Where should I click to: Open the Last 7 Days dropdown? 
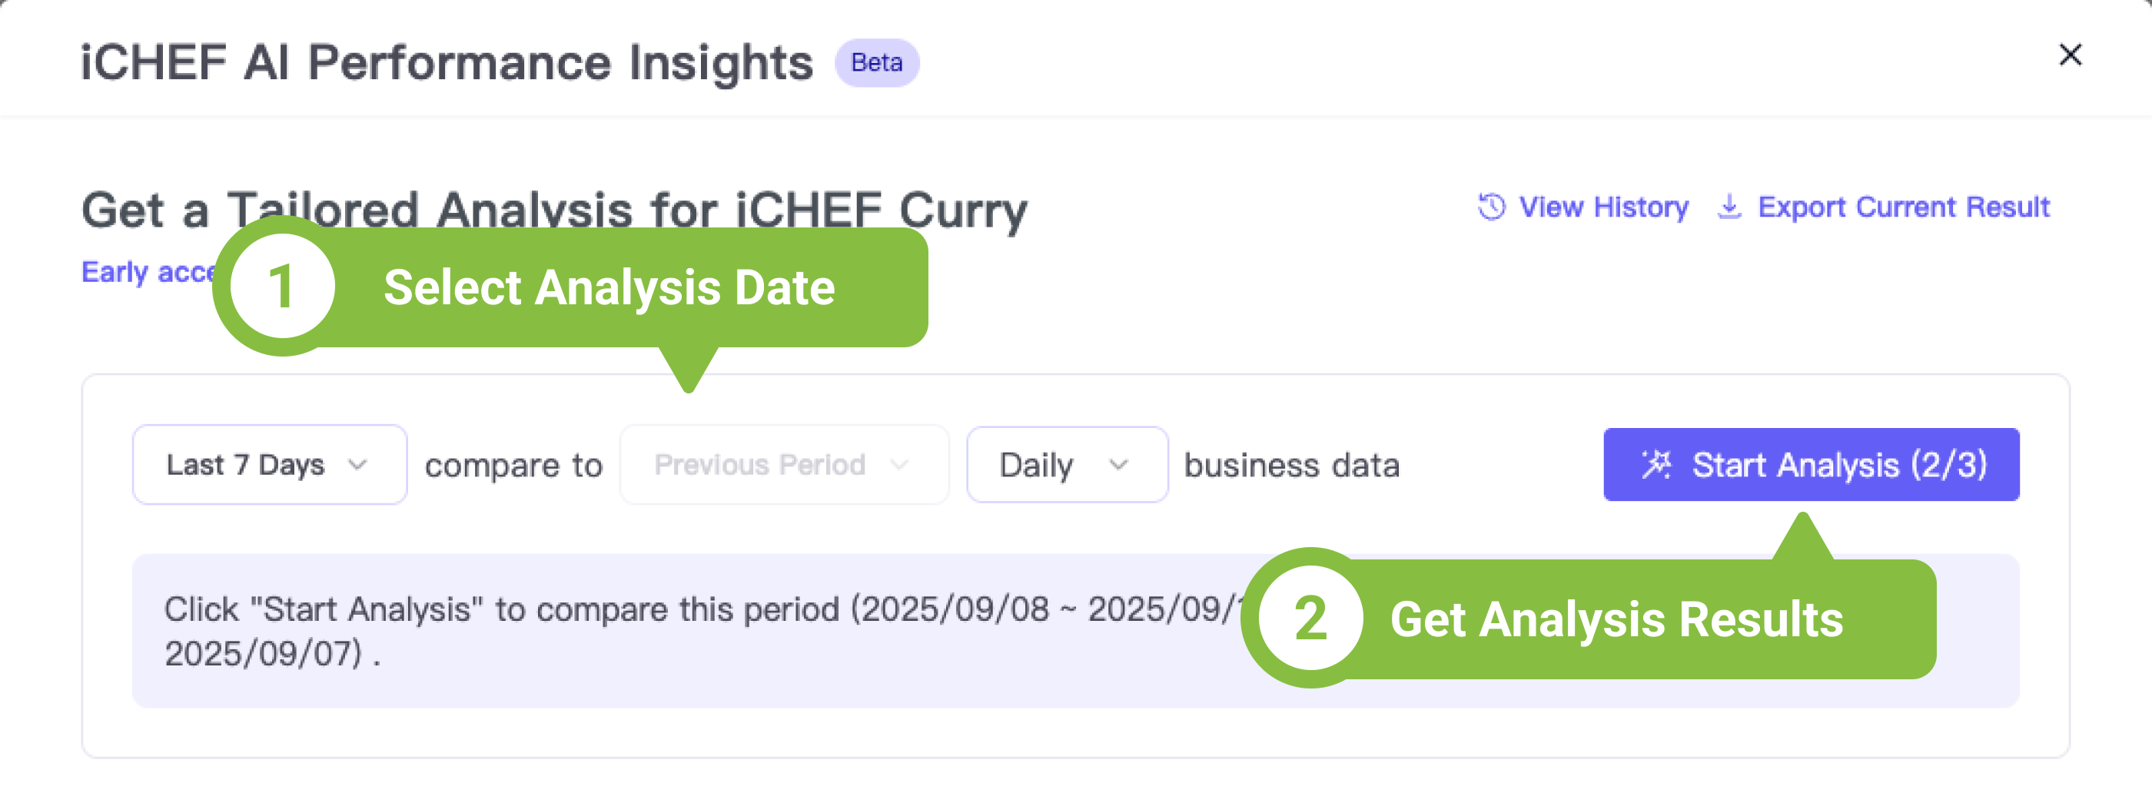click(x=246, y=465)
